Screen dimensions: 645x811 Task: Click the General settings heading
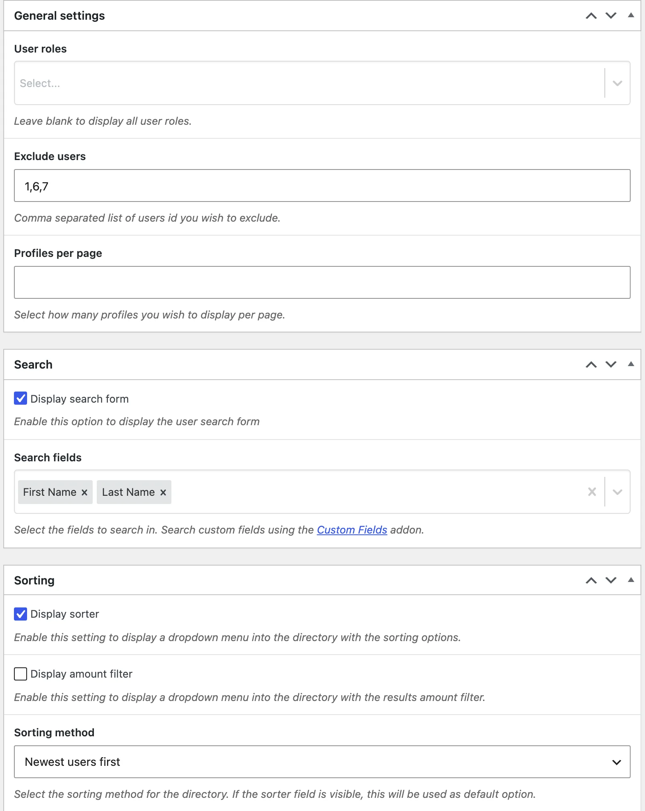(59, 16)
